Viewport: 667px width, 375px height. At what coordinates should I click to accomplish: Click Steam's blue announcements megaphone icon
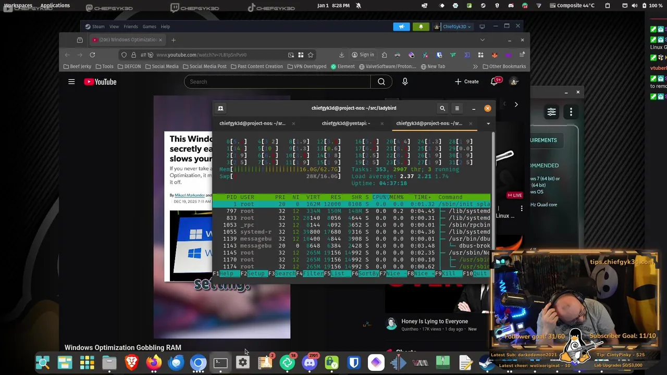click(x=401, y=27)
